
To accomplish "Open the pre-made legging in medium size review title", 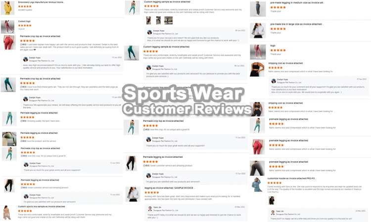I will tap(297, 3).
